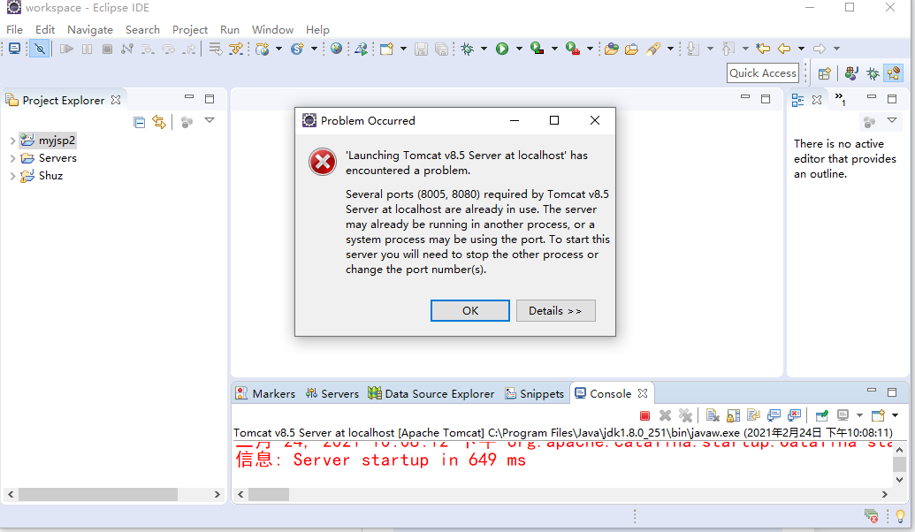The image size is (915, 532).
Task: Click the Console horizontal scrollbar thumb
Action: pos(269,494)
